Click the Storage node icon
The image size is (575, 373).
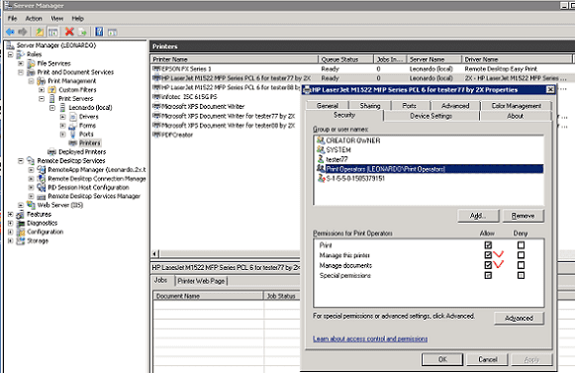21,240
